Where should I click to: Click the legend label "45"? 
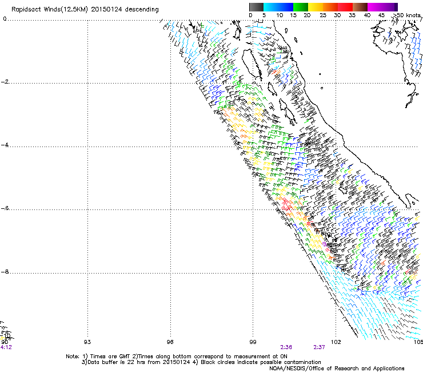[381, 15]
